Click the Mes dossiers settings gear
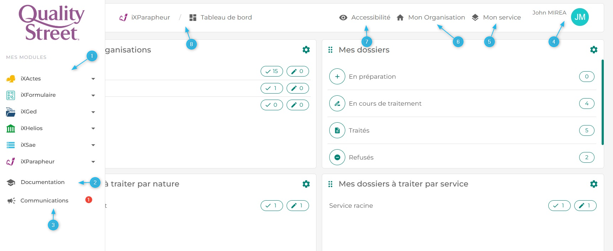613x251 pixels. point(593,50)
